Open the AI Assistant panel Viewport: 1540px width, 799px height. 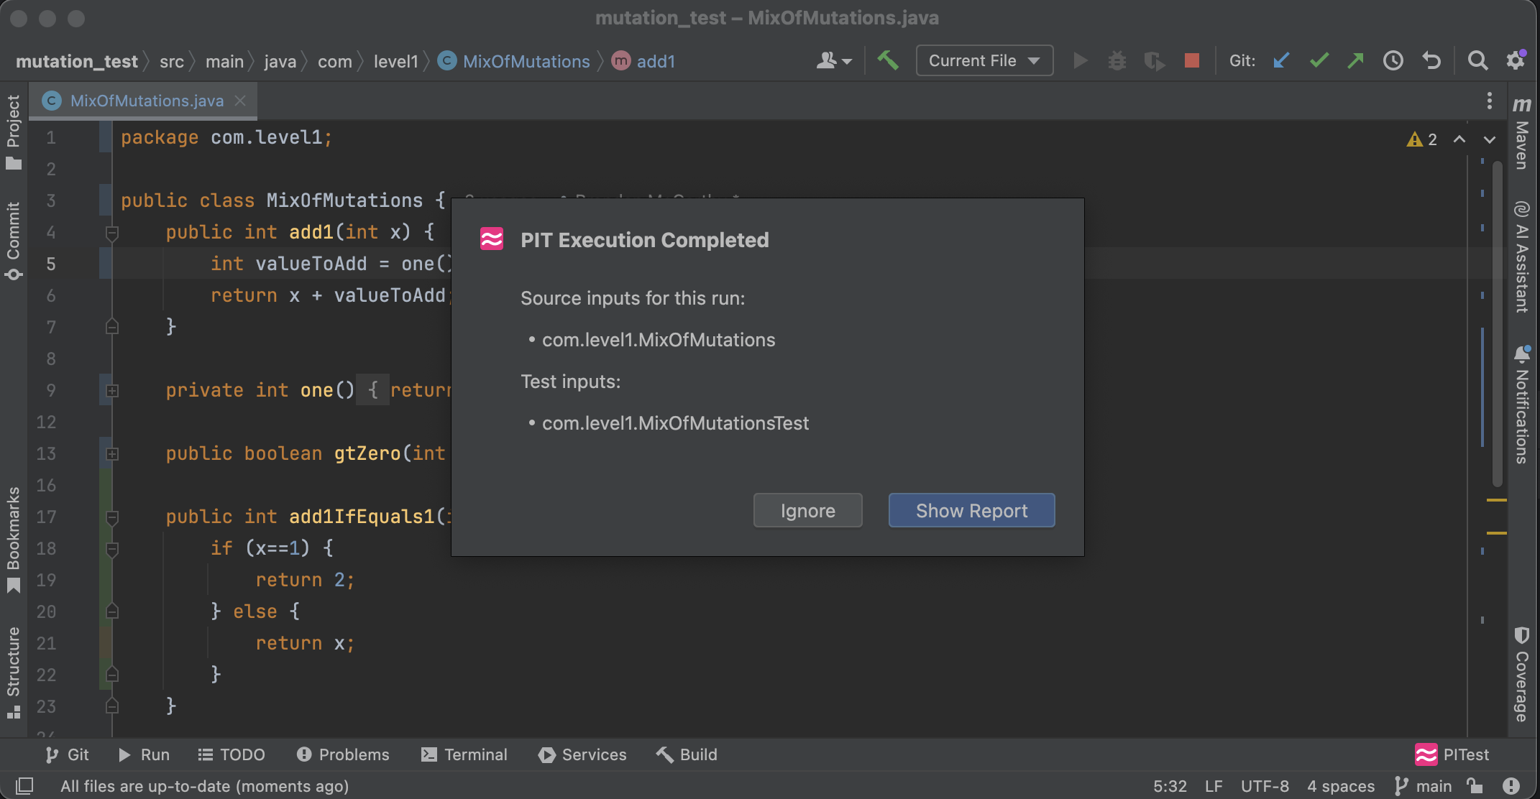click(1522, 257)
